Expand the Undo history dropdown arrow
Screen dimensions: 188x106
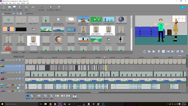pyautogui.click(x=30, y=8)
